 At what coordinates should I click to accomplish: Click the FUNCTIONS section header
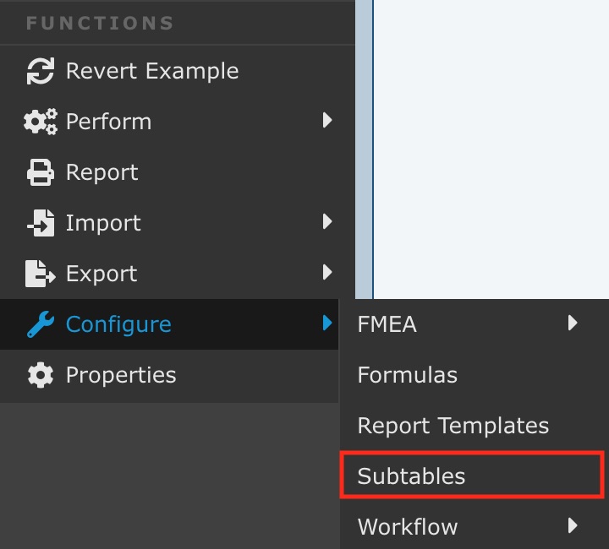[100, 23]
